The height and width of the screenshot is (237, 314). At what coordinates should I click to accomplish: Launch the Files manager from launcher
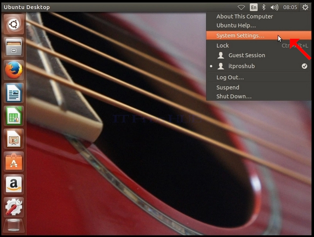click(14, 47)
